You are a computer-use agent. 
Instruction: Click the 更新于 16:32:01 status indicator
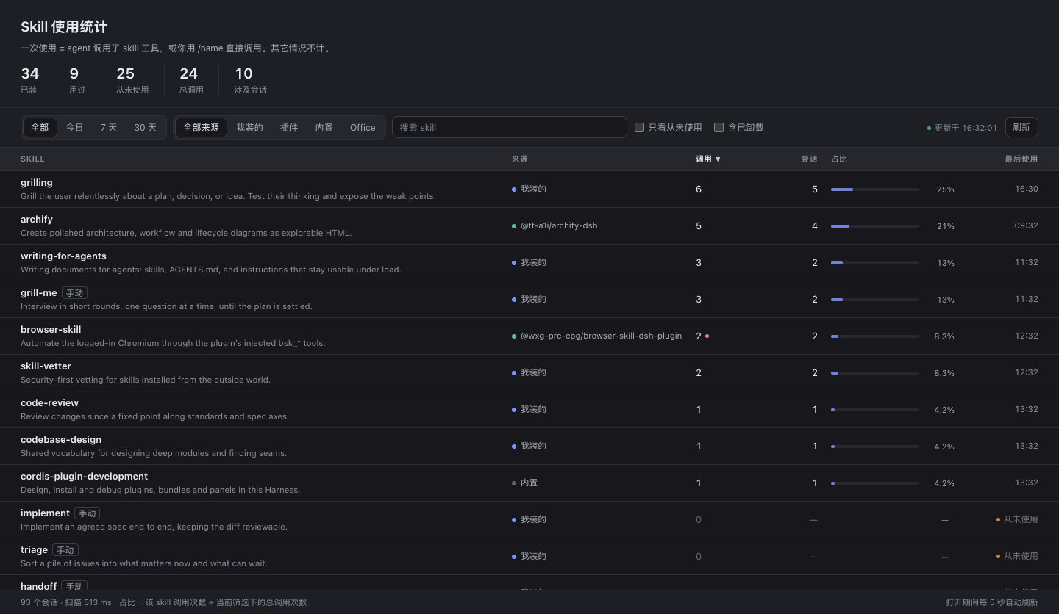coord(962,128)
